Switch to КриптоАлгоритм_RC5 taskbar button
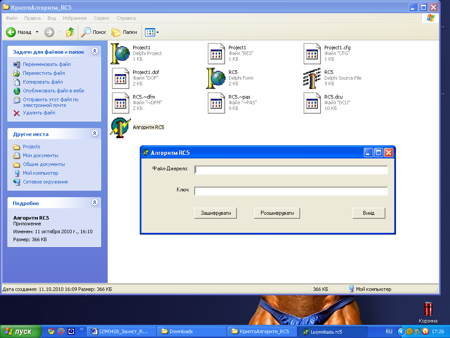The width and height of the screenshot is (450, 338). tap(262, 332)
